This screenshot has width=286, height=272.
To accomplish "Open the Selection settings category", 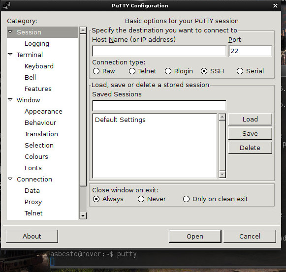I will [39, 145].
